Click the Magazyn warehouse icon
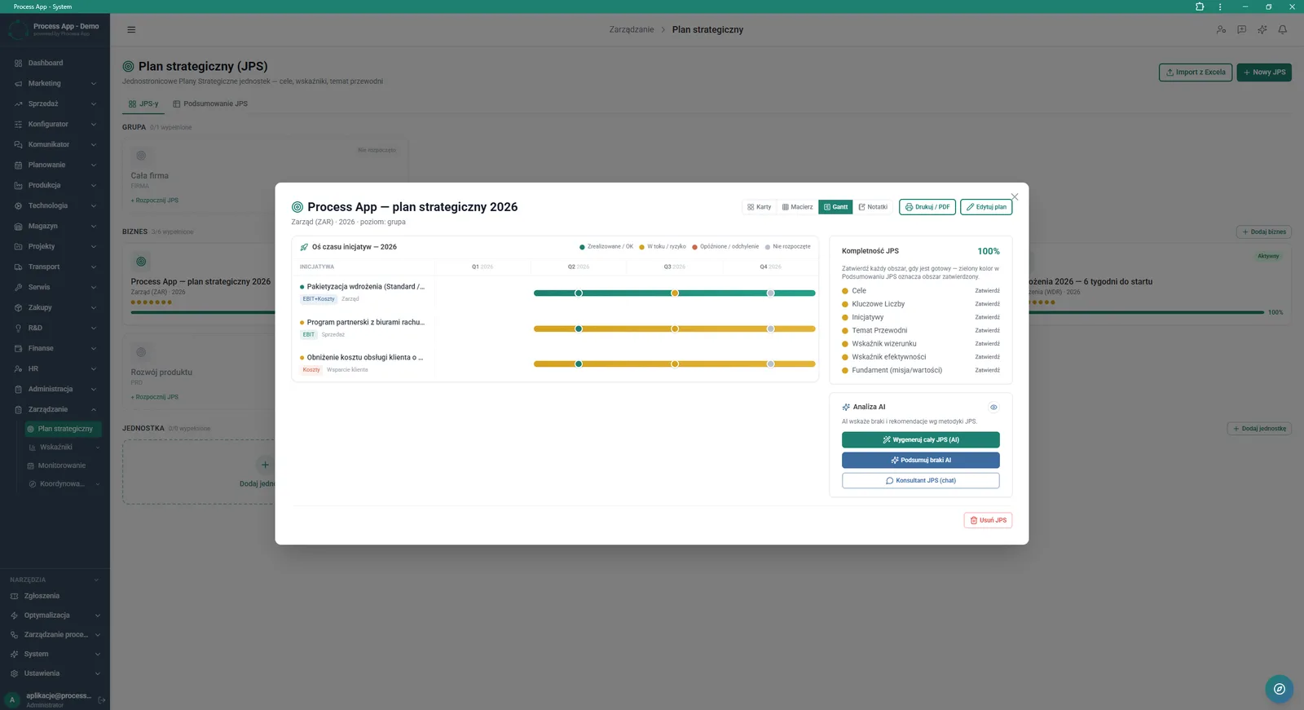The height and width of the screenshot is (710, 1304). [18, 226]
